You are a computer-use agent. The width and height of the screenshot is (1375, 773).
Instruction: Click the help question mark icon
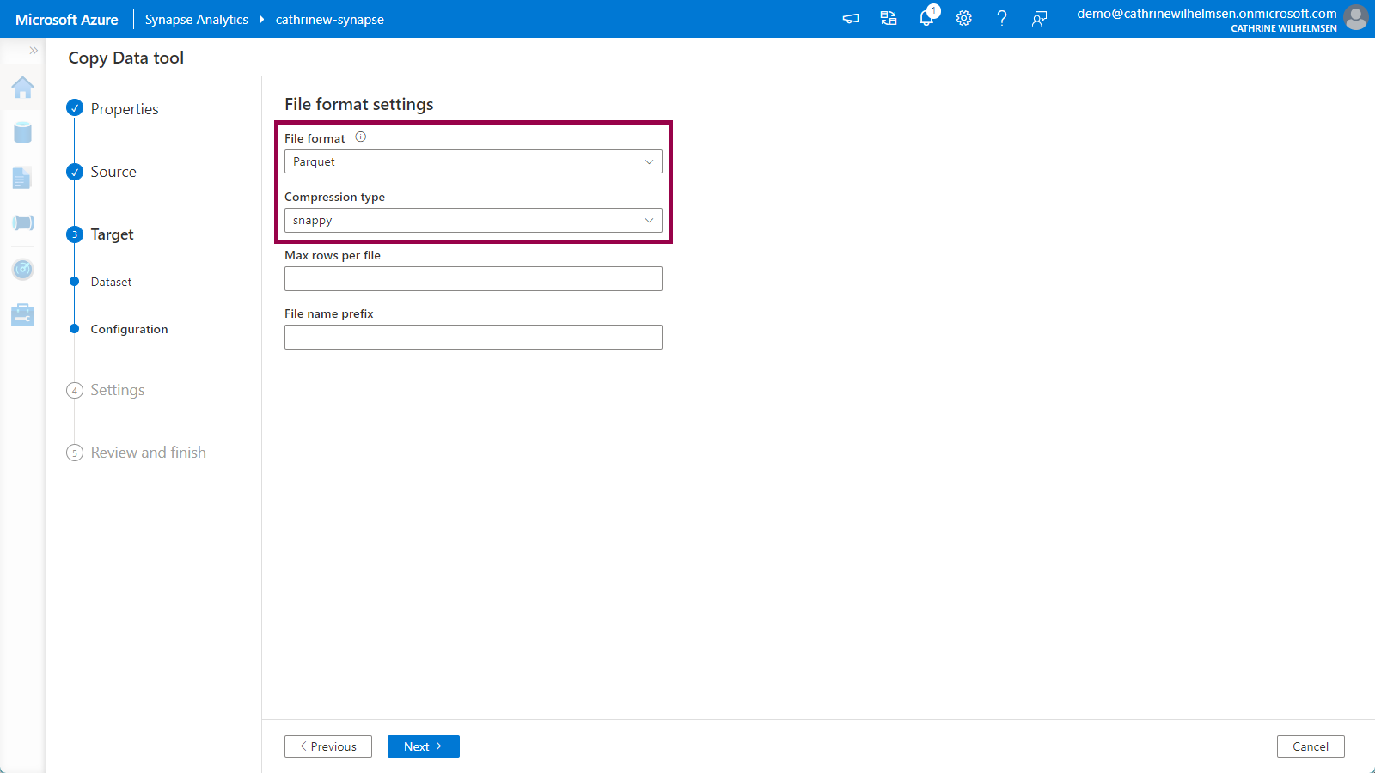[x=1001, y=19]
